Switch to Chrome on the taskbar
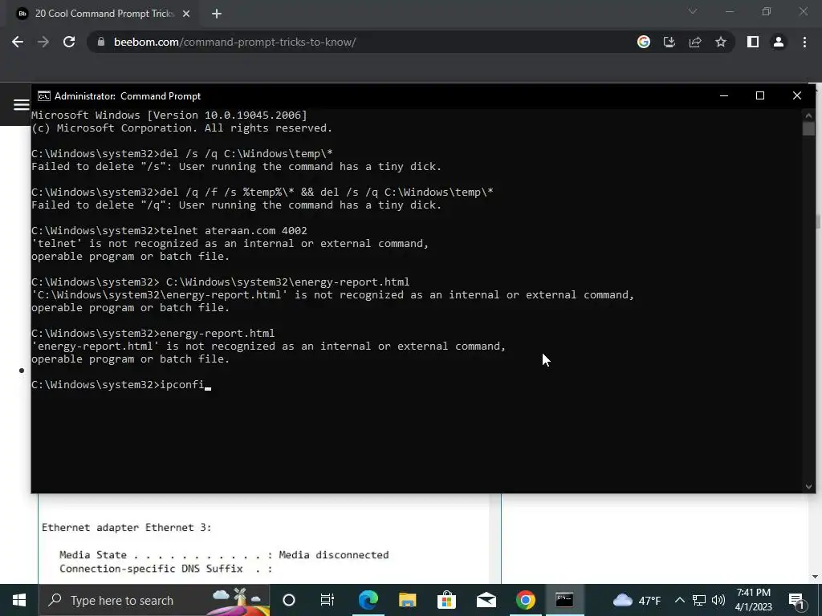 (525, 600)
